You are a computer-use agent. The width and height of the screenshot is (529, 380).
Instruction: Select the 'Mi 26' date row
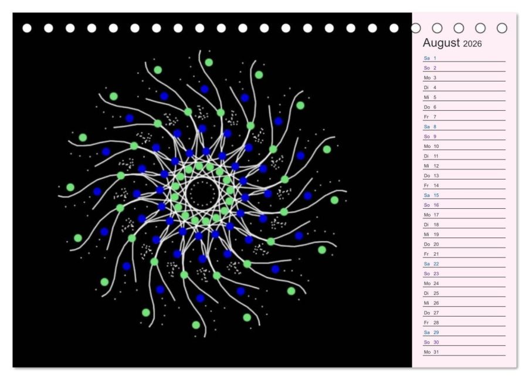[464, 303]
